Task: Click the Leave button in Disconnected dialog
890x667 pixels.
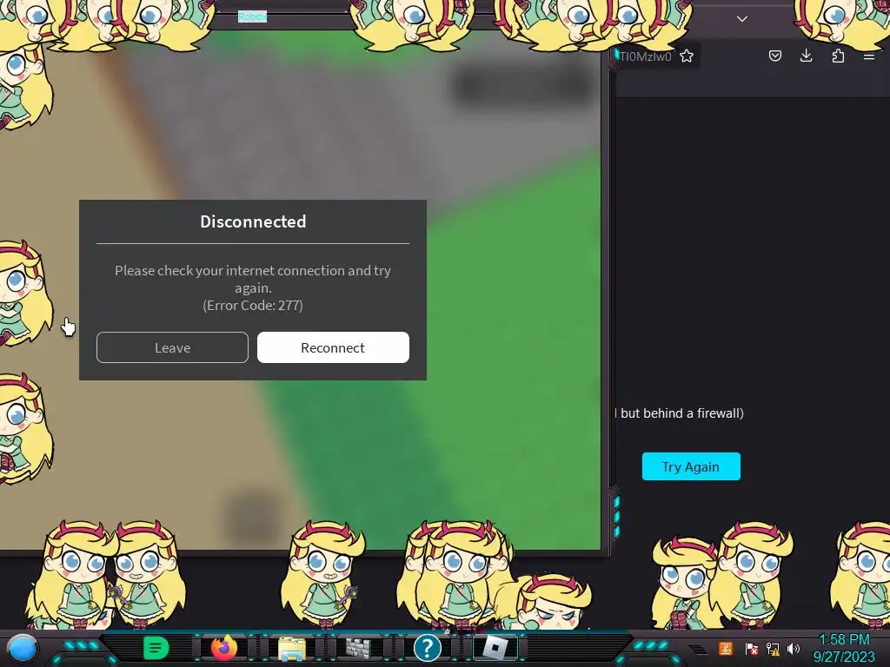Action: 172,347
